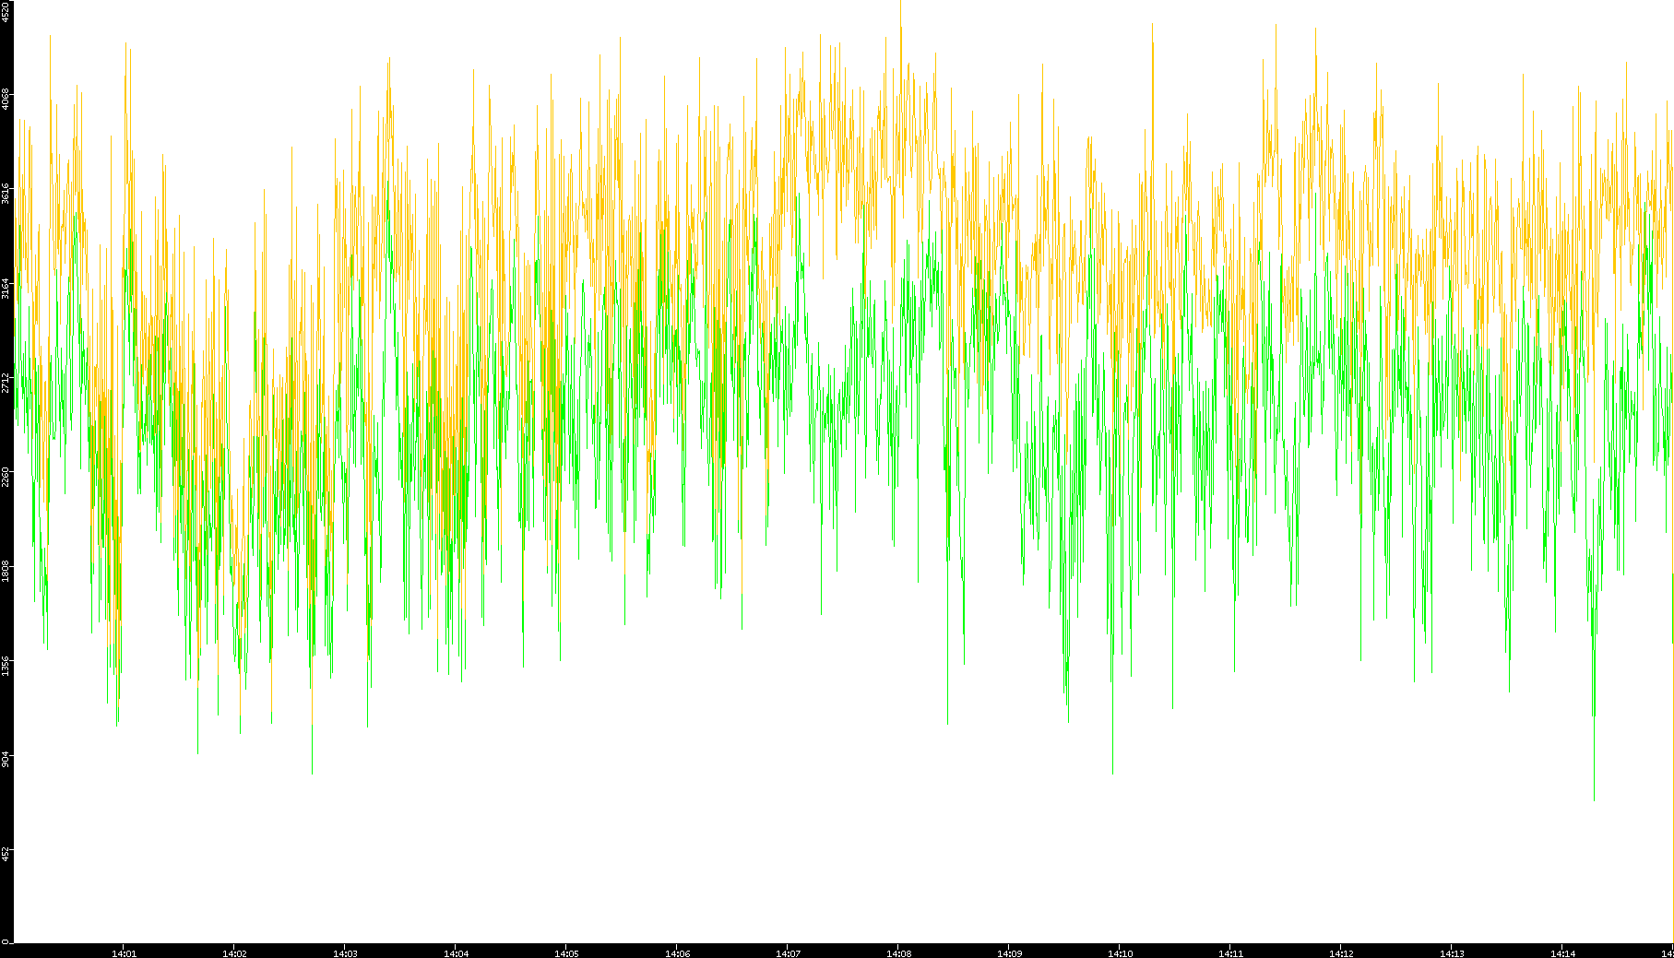
Task: Select the 14:02 time axis label
Action: pos(234,953)
